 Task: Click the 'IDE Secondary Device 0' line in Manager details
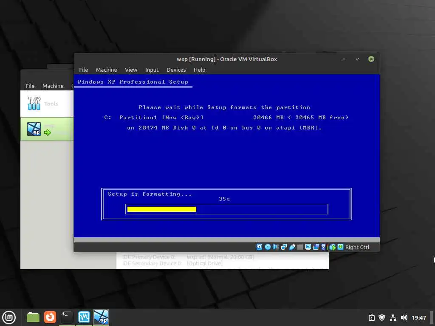[172, 263]
